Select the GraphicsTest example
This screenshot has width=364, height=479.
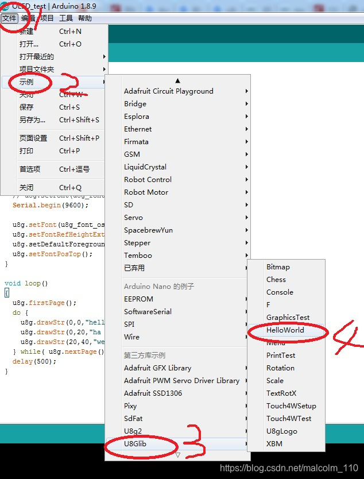click(x=286, y=318)
